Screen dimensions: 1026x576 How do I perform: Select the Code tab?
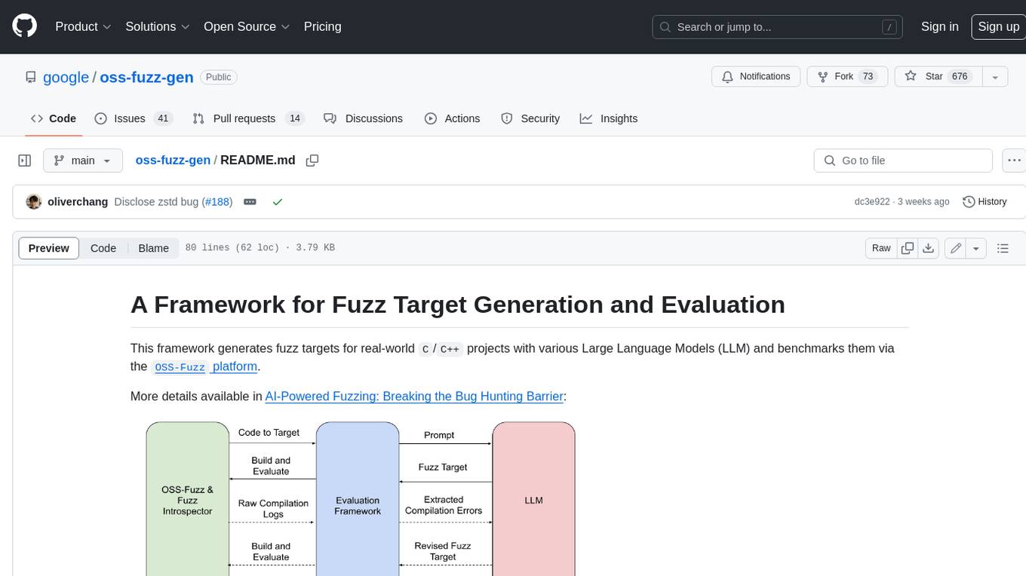54,118
